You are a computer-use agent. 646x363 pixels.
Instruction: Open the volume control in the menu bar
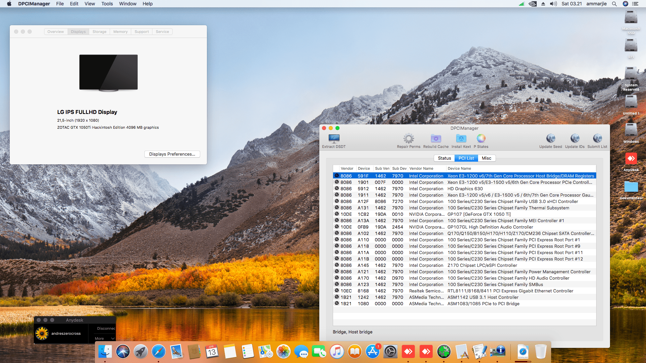[x=553, y=4]
